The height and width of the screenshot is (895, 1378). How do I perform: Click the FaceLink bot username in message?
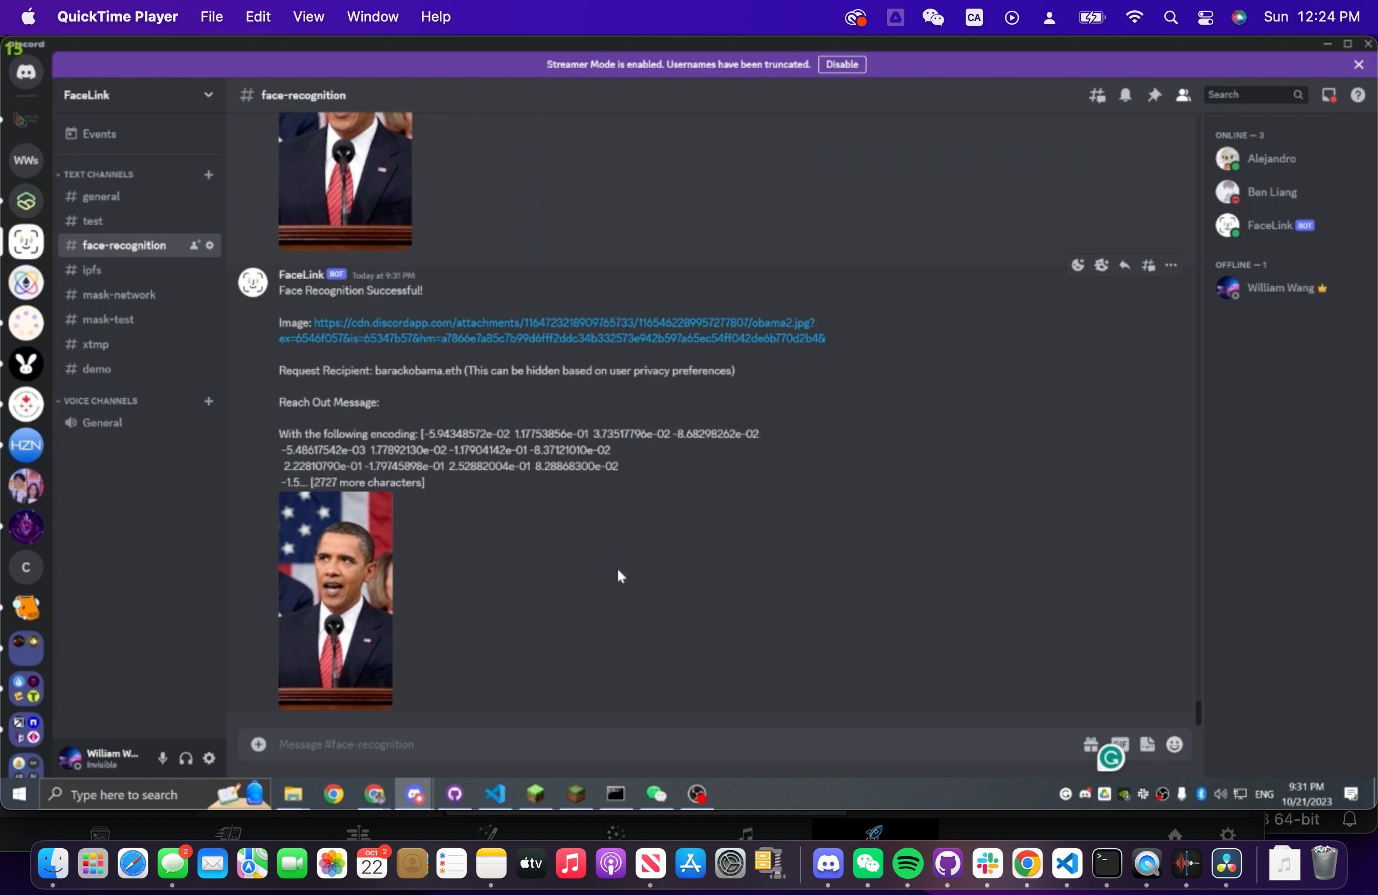click(300, 275)
